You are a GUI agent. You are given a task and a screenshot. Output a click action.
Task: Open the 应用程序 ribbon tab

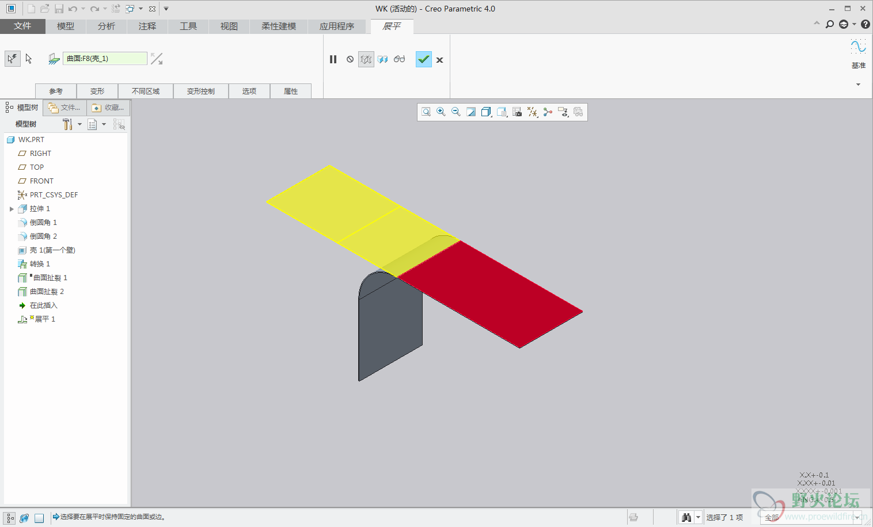click(x=337, y=26)
